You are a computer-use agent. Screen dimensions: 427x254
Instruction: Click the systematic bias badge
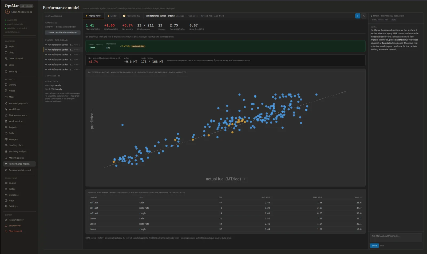[x=138, y=46]
